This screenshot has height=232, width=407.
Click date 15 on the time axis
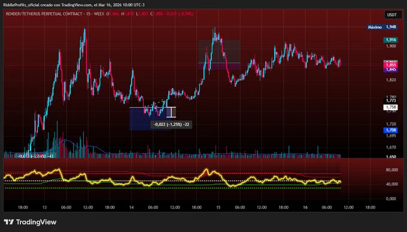click(218, 207)
